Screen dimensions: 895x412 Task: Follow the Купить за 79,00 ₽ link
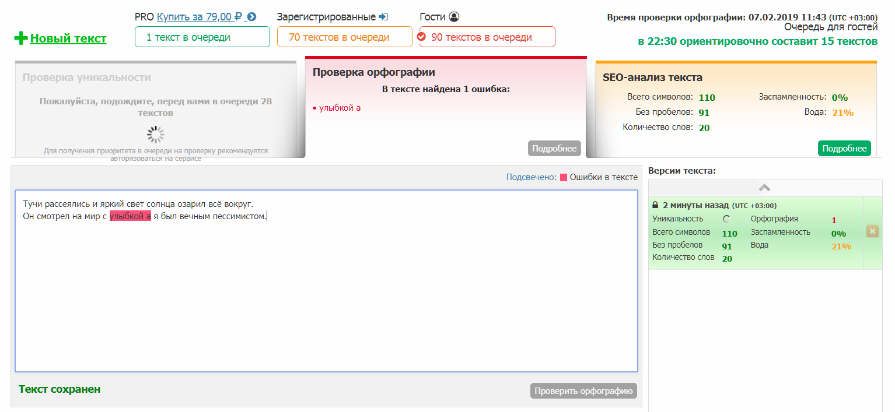[200, 17]
